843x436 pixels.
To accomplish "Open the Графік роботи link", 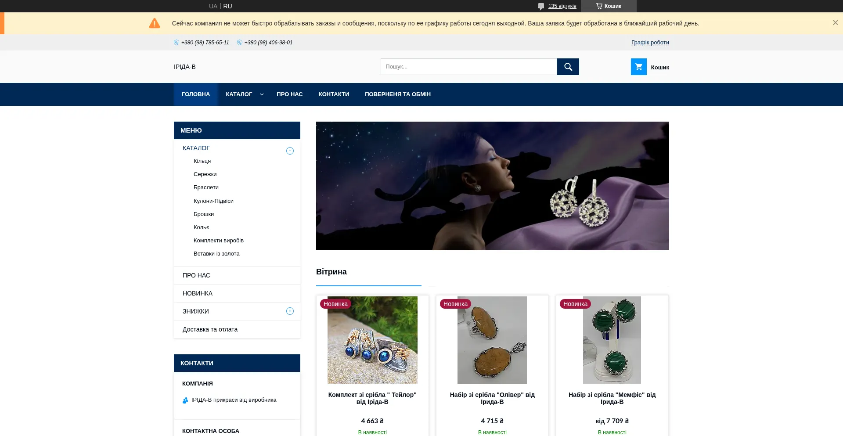I will pos(650,43).
